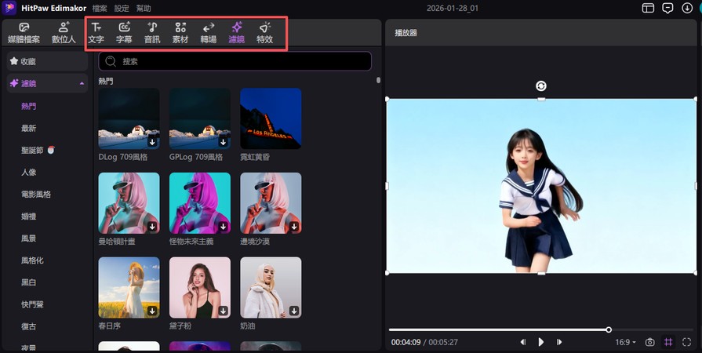Select the 人像 filter category
Image resolution: width=702 pixels, height=353 pixels.
click(x=29, y=172)
